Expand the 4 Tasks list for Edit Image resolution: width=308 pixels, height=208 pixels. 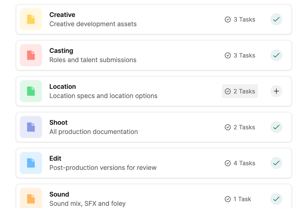click(240, 163)
